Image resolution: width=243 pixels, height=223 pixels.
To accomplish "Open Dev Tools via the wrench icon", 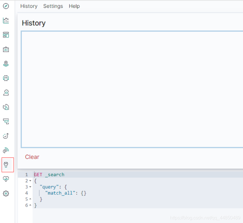I will [6, 165].
